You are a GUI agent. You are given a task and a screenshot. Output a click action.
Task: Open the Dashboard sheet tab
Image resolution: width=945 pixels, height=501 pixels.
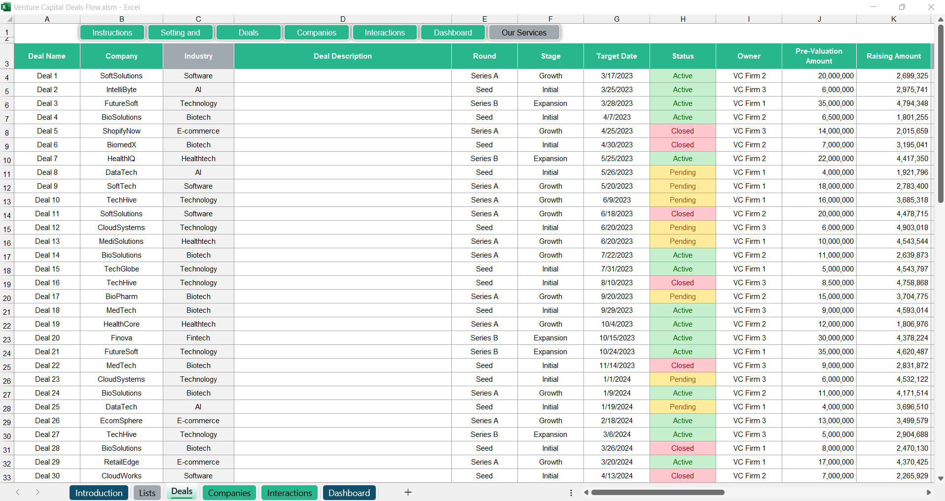(x=349, y=492)
